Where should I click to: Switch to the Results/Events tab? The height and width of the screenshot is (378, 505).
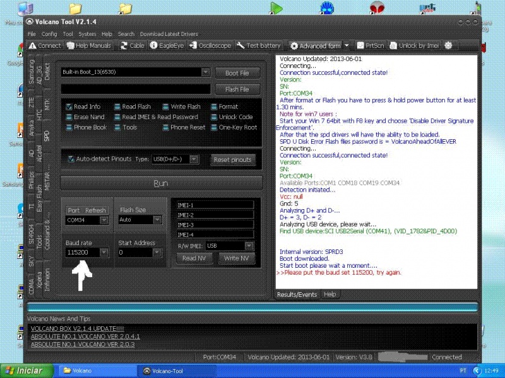(x=297, y=295)
